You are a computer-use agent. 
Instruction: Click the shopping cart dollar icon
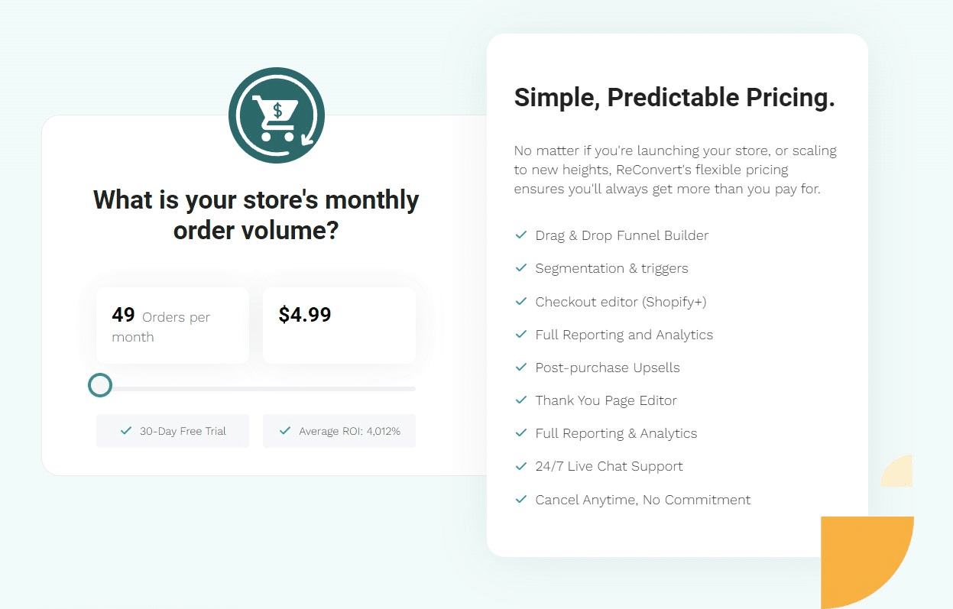tap(277, 115)
